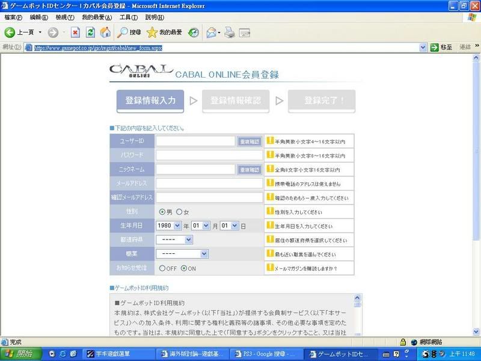Open the 說明(H) menu
The height and width of the screenshot is (361, 481).
(155, 17)
